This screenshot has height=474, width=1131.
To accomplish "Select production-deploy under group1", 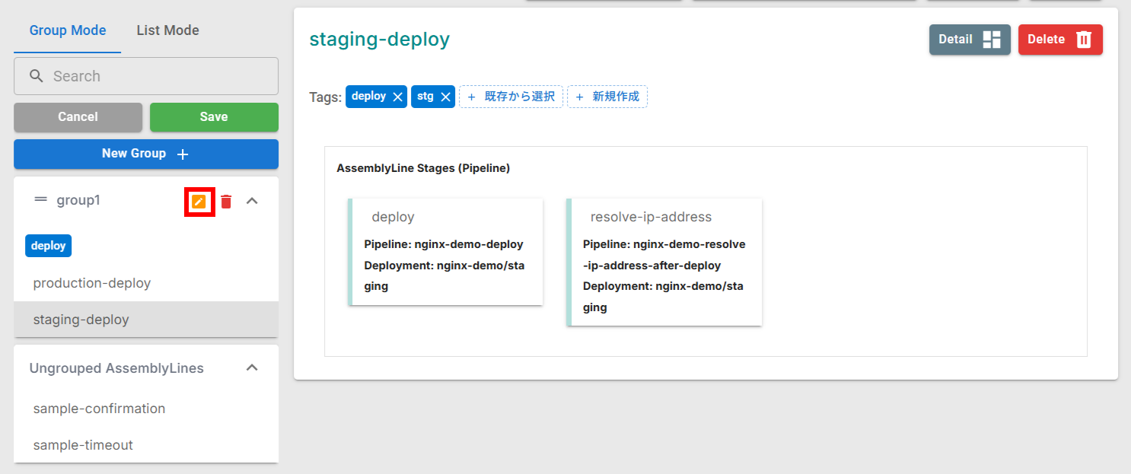I will coord(91,282).
